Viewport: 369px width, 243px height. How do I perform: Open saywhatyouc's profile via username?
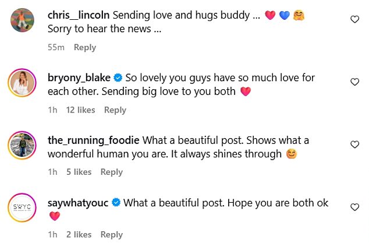78,203
